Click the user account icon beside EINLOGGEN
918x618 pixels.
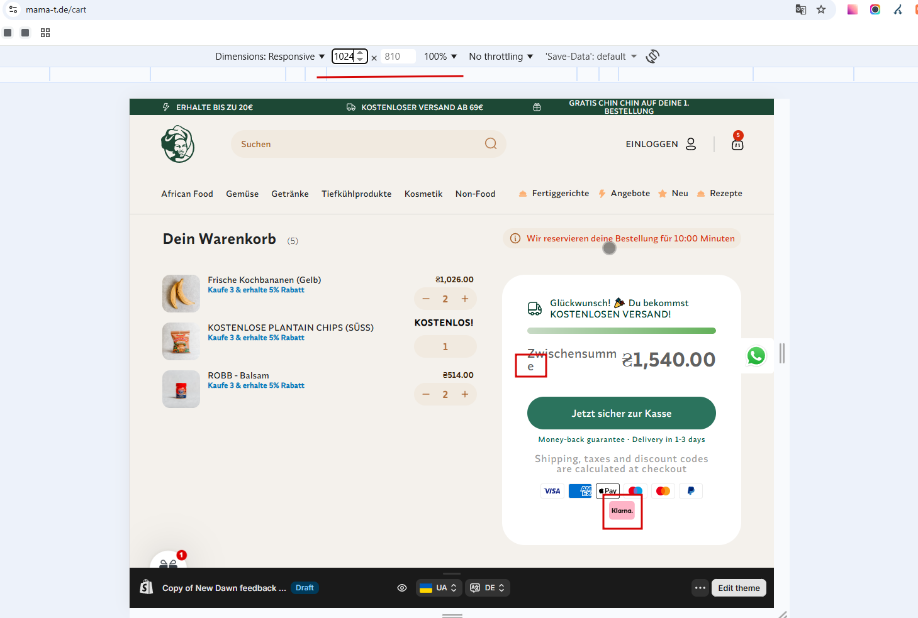point(691,144)
